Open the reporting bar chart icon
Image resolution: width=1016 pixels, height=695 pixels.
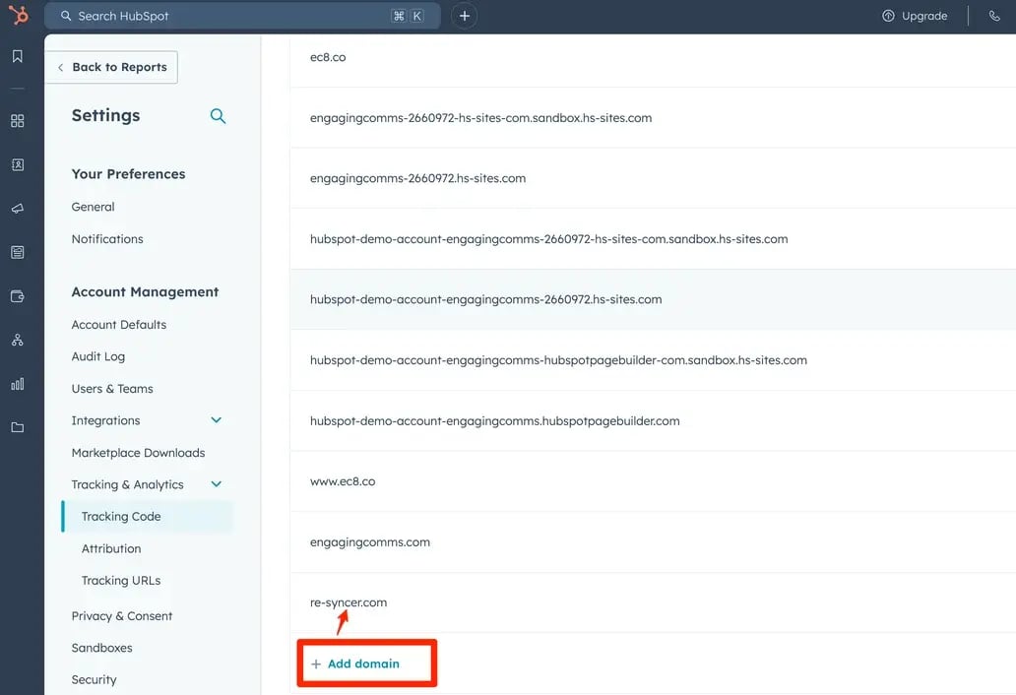18,384
